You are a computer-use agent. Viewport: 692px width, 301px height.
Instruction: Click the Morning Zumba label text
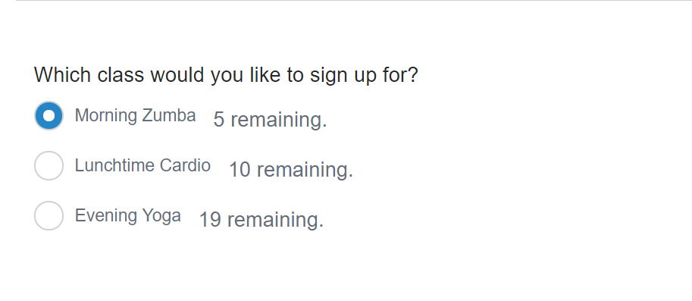135,116
